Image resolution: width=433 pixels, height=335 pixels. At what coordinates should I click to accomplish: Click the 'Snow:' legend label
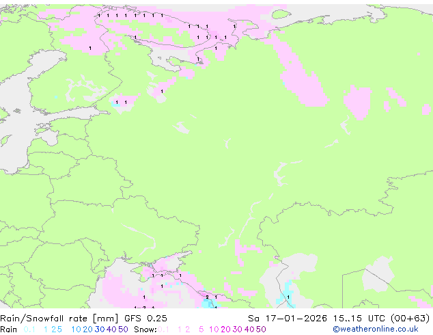coord(145,330)
